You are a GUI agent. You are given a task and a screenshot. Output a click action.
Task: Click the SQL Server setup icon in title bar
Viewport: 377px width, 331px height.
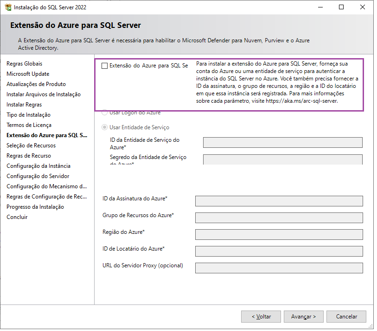point(8,7)
